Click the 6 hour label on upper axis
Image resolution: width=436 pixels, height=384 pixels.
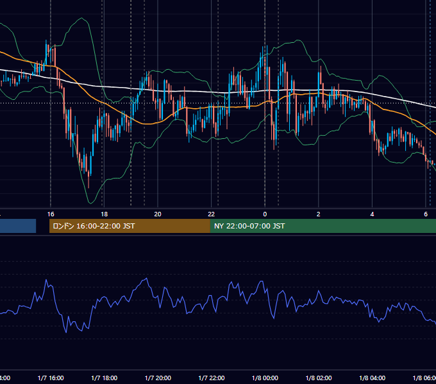click(426, 214)
